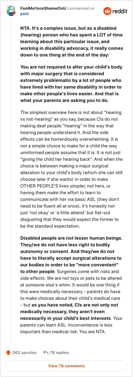
Task: Click the "reddit" wordmark text
Action: coord(120,11)
